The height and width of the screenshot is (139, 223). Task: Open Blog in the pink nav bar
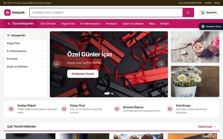[152, 24]
